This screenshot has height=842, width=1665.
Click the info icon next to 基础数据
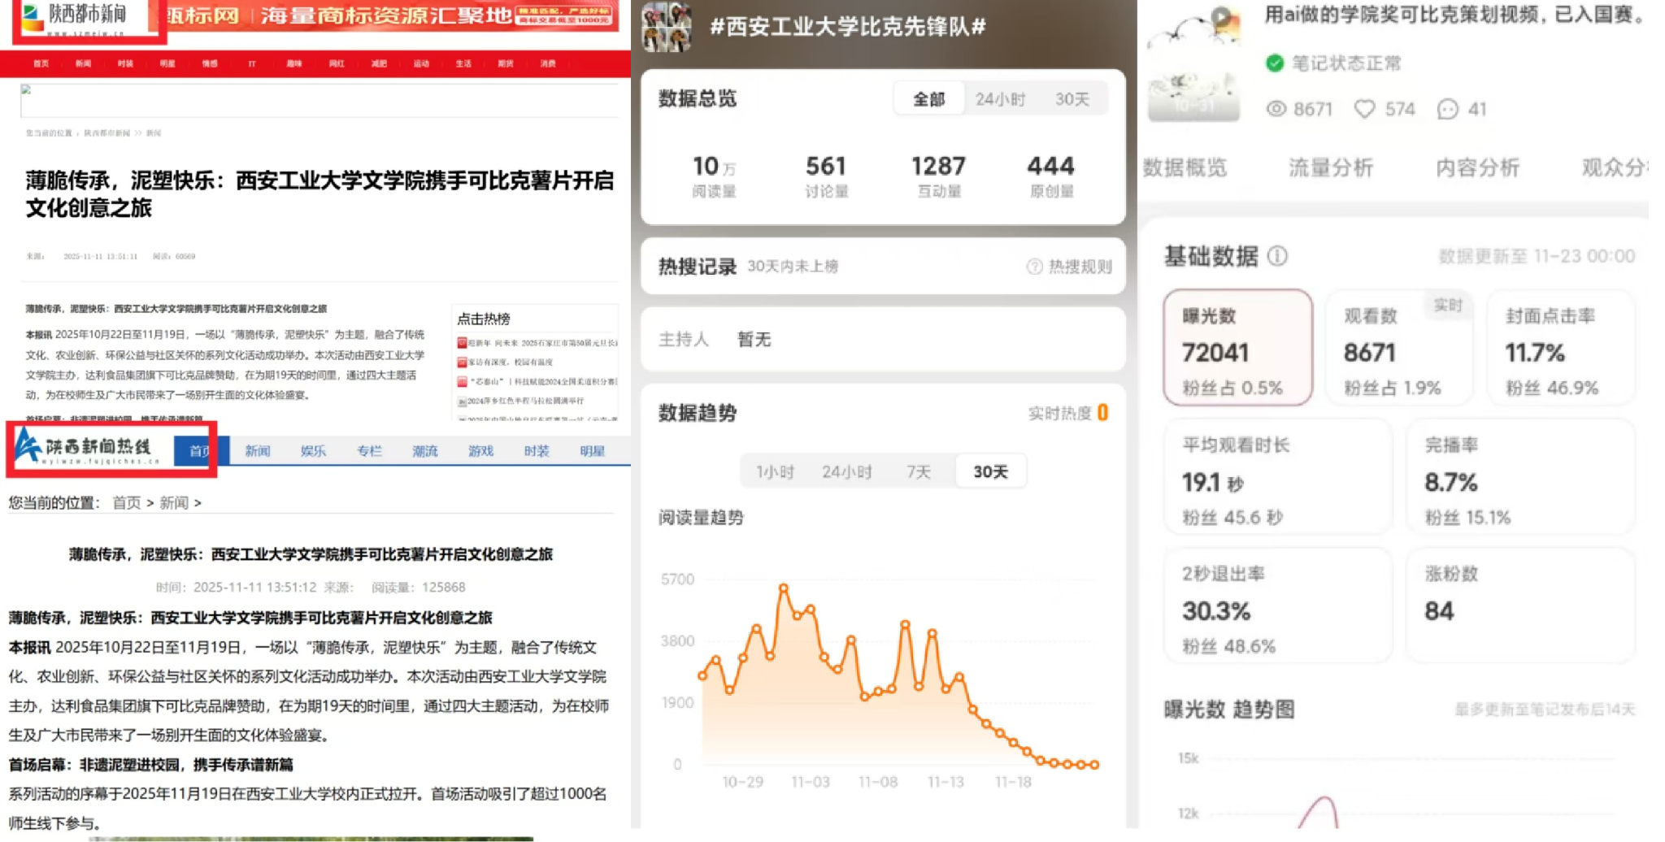tap(1278, 257)
